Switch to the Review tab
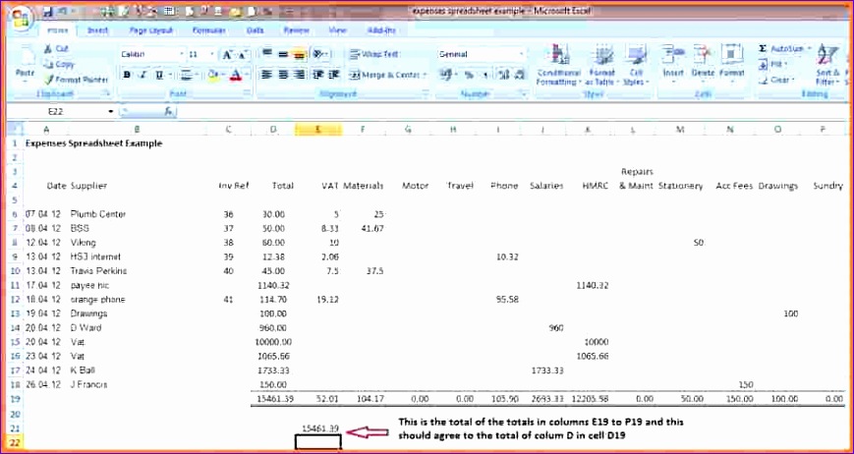Screen dimensions: 854x454 click(296, 31)
